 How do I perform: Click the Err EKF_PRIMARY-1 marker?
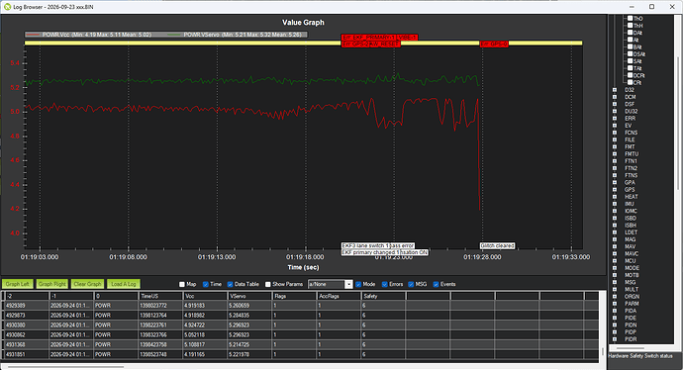[x=369, y=38]
